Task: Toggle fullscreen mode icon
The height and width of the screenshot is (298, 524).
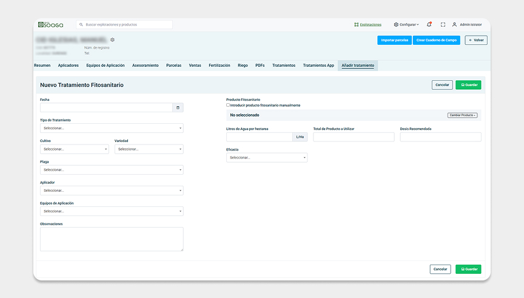Action: pos(443,25)
